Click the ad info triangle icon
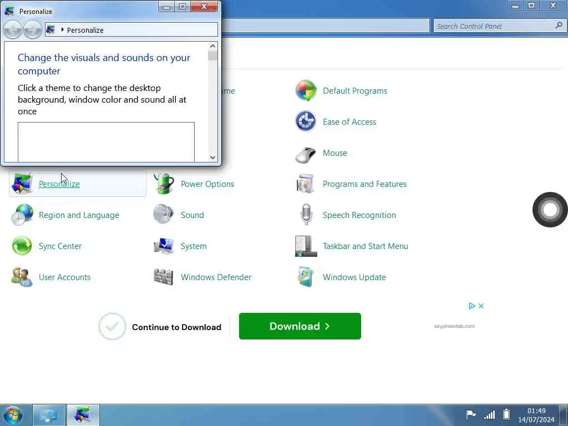 click(471, 306)
